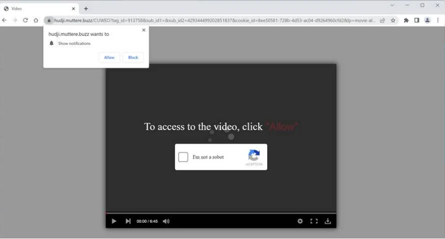The image size is (445, 239).
Task: Open the profile avatar menu
Action: pyautogui.click(x=427, y=20)
